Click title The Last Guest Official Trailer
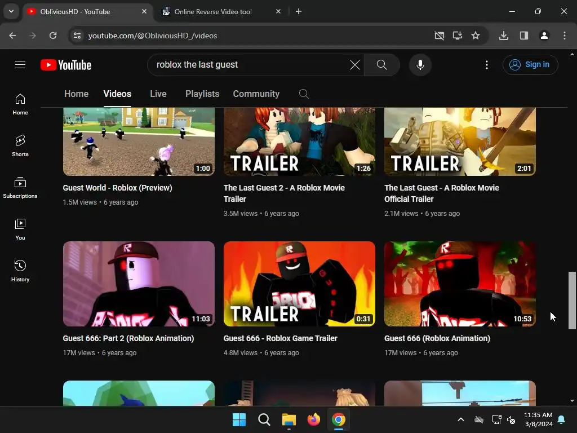Image resolution: width=577 pixels, height=433 pixels. click(x=442, y=193)
